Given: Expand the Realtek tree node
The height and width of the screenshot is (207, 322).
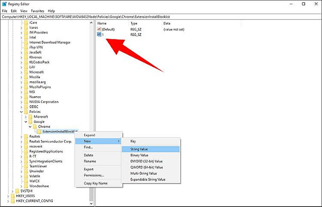Looking at the screenshot, I should tap(21, 136).
